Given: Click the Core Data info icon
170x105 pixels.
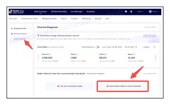Looking at the screenshot, I should (64, 47).
